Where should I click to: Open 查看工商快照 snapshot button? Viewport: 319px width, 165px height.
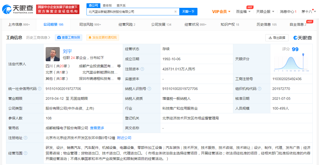pos(69,38)
